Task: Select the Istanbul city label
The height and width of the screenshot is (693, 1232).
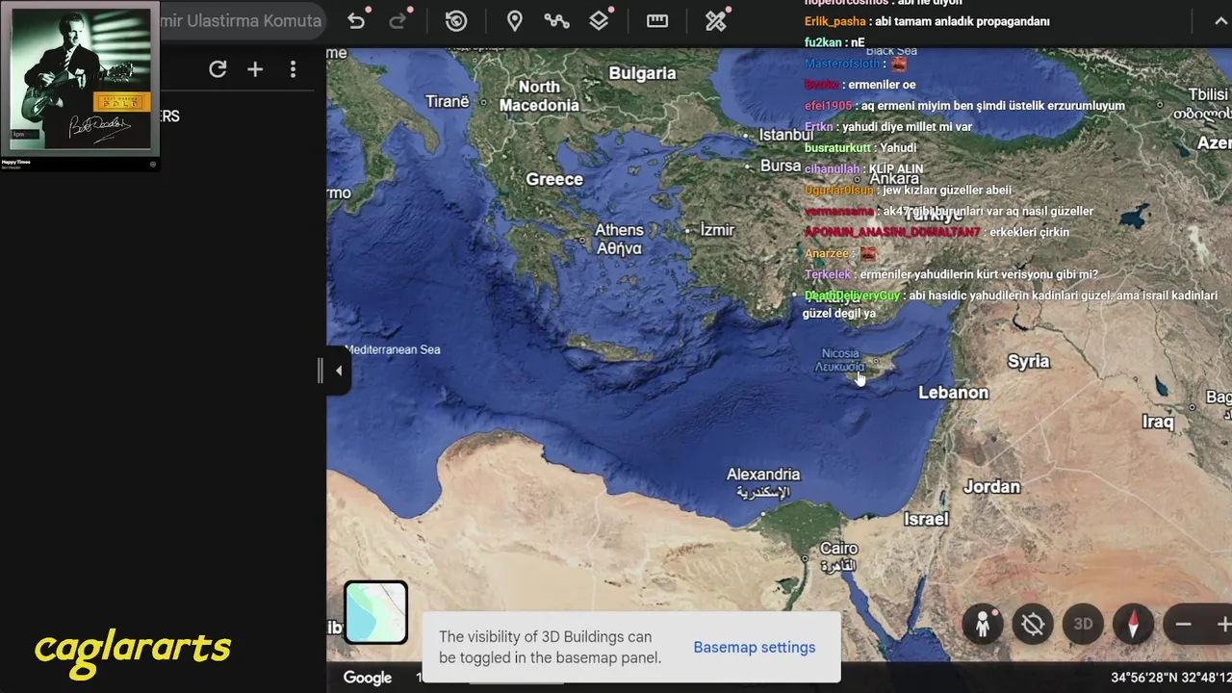Action: click(786, 135)
